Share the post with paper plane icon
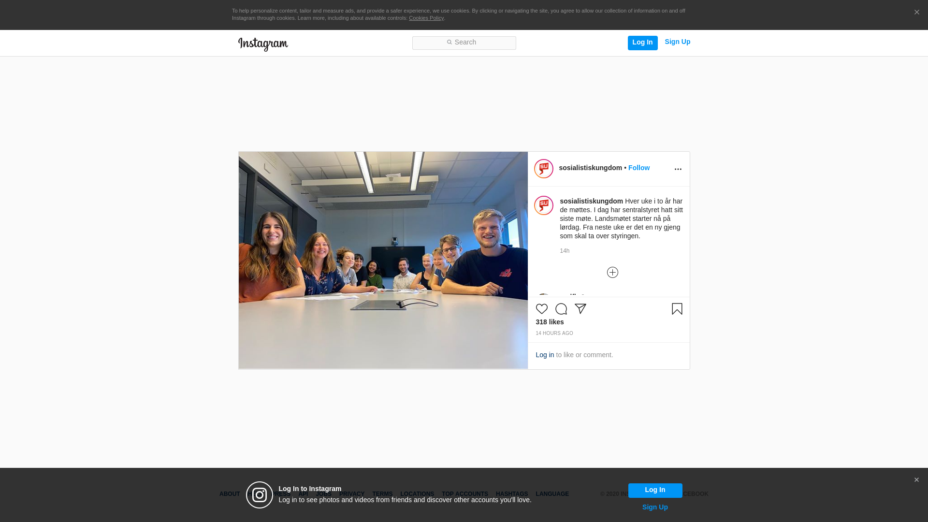The image size is (928, 522). click(580, 309)
